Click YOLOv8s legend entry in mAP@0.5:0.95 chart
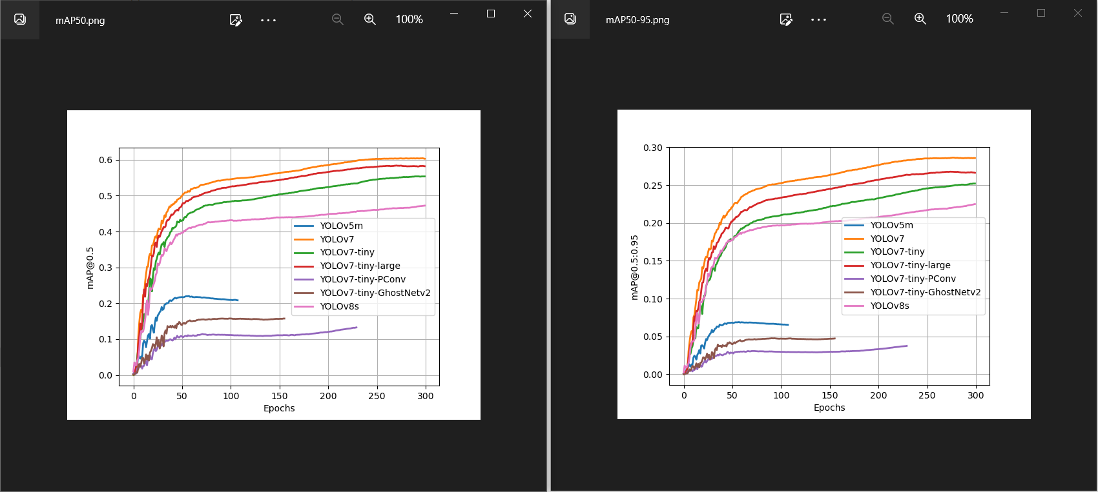Screen dimensions: 1098x492 tap(877, 306)
